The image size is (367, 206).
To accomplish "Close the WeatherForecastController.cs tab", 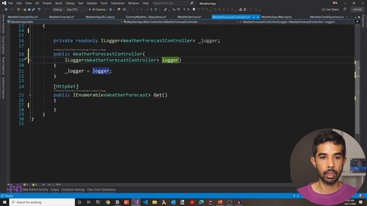I will coord(258,17).
